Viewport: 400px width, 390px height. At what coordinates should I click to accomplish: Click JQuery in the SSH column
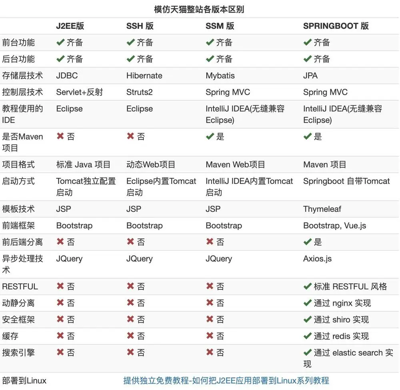(x=139, y=259)
